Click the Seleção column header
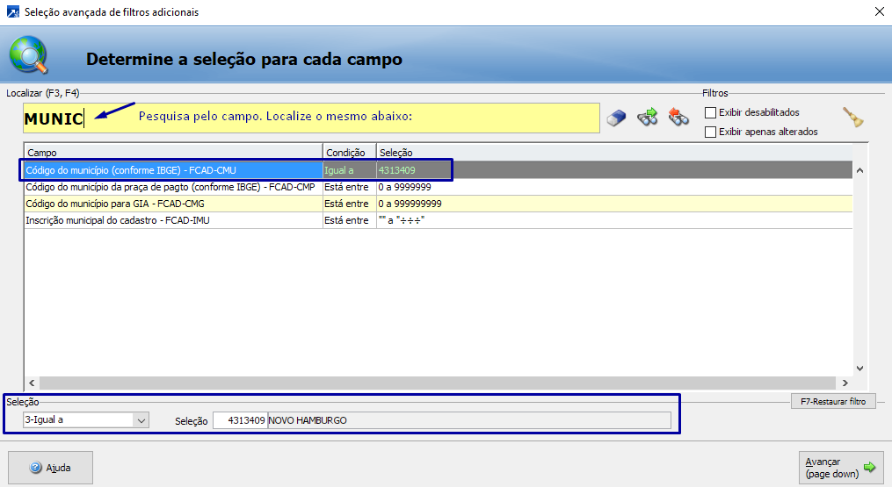Viewport: 892px width, 487px height. 614,153
